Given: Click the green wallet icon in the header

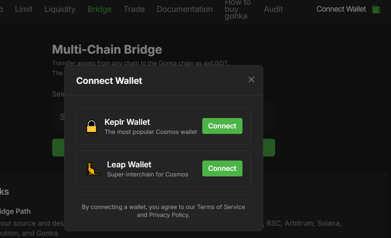Looking at the screenshot, I should 377,9.
